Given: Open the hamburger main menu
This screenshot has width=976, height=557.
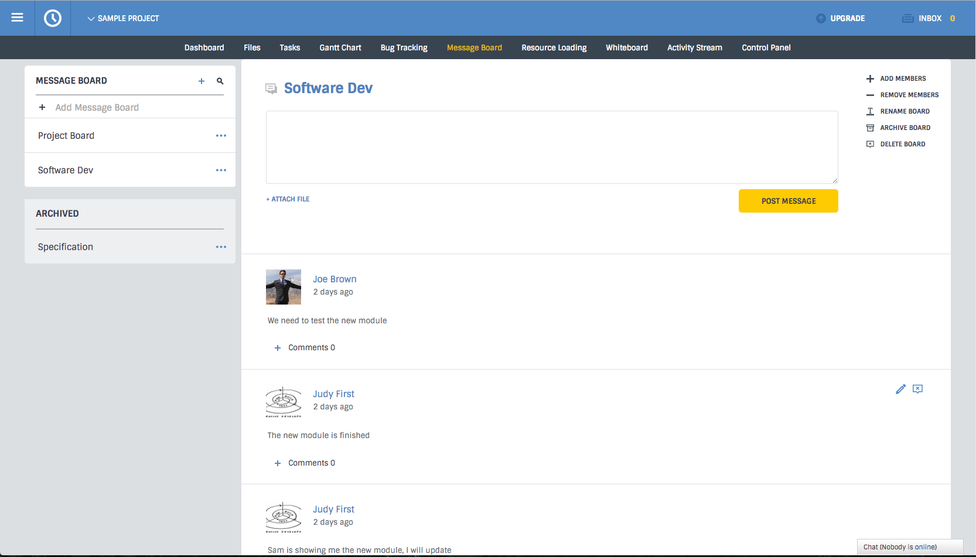Looking at the screenshot, I should (x=18, y=18).
